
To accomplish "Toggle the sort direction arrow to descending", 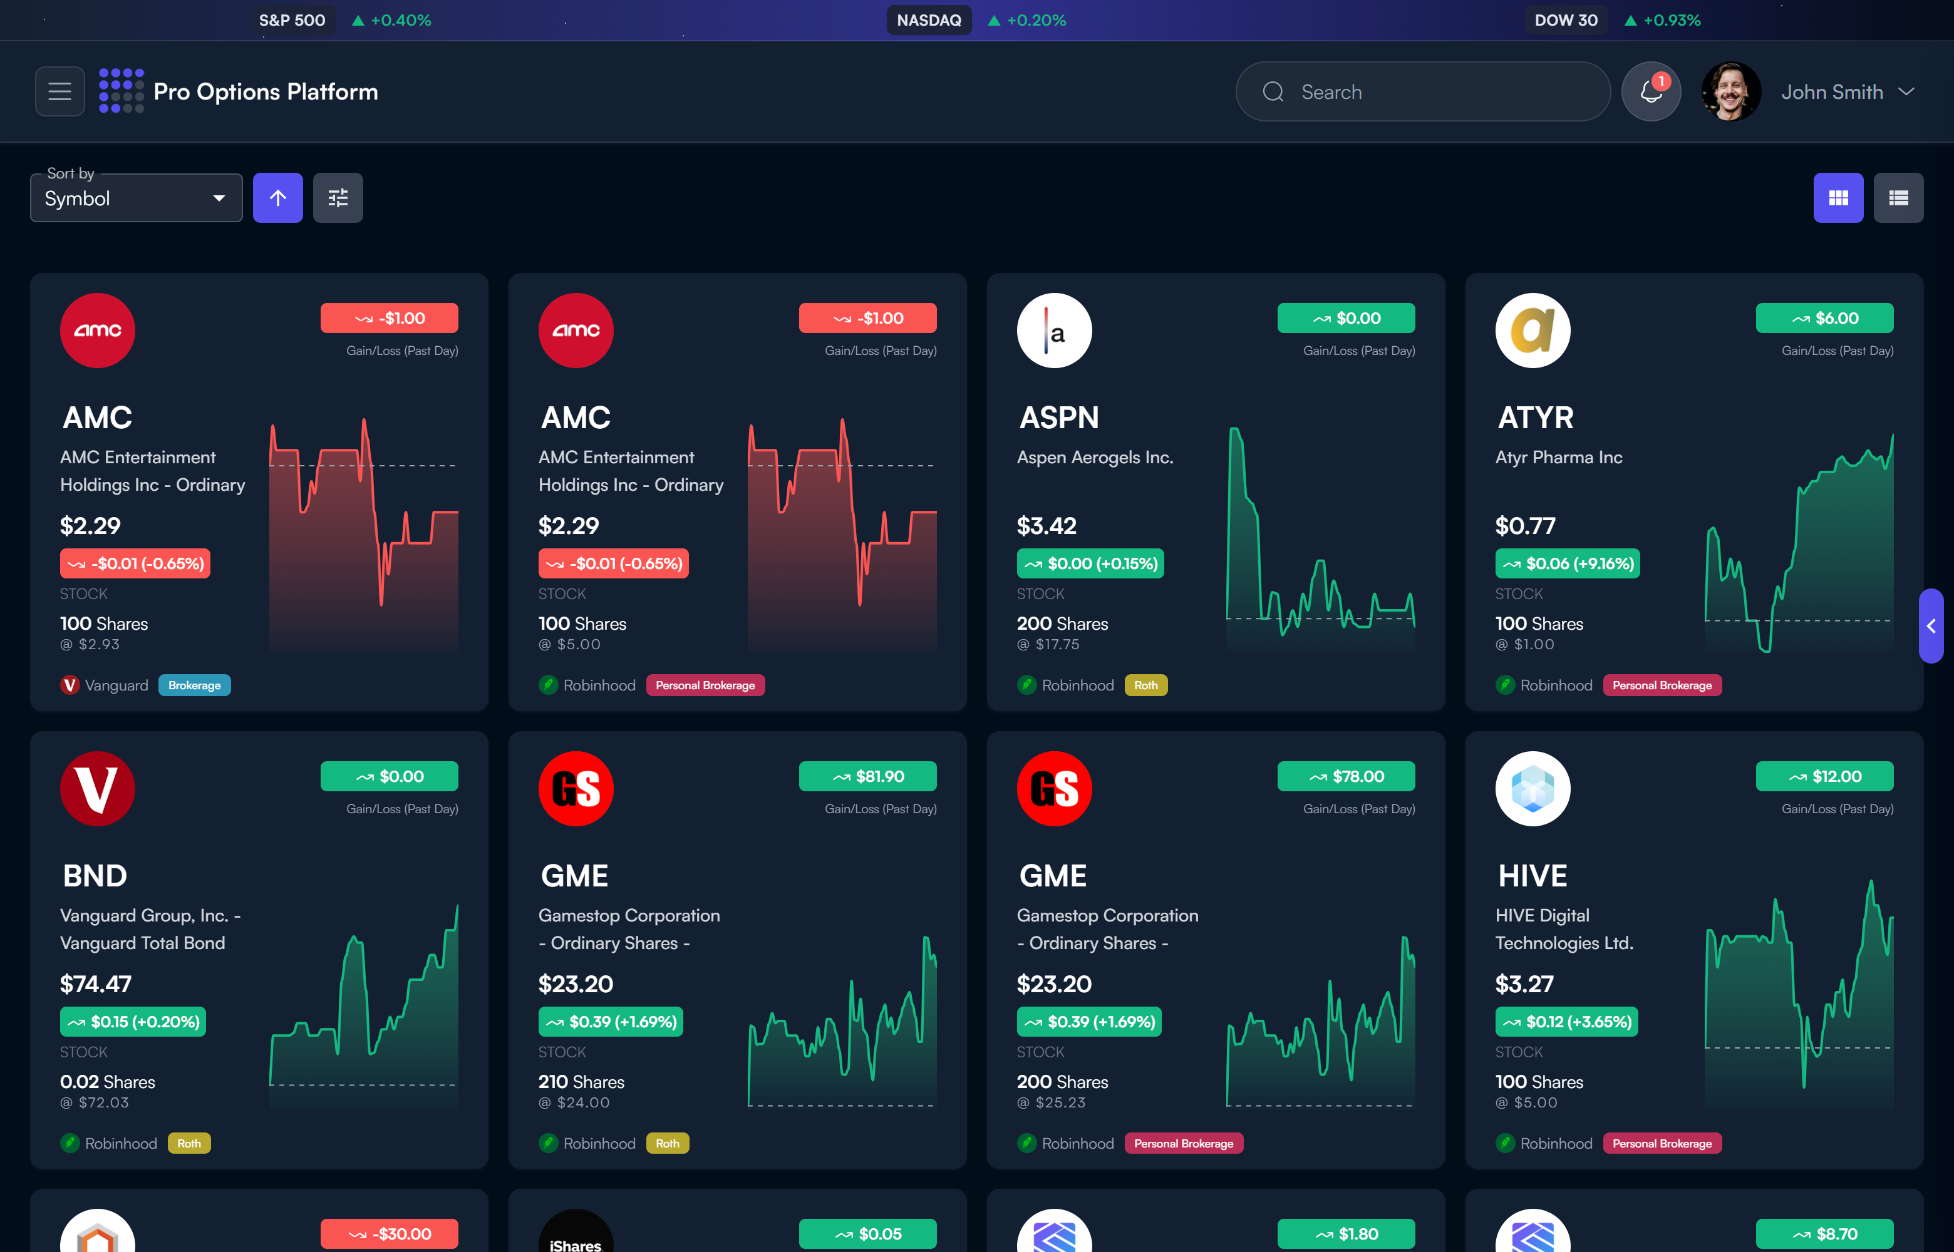I will (x=277, y=198).
